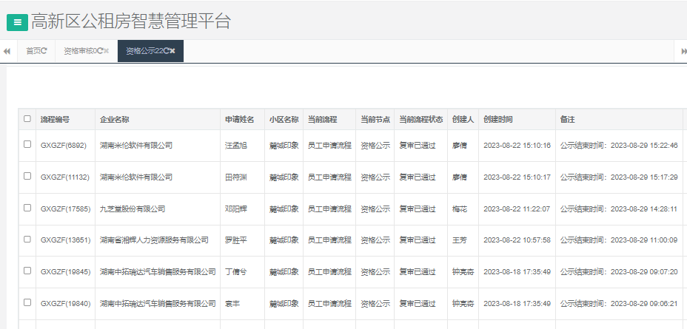The image size is (687, 329).
Task: Click remark 公示结束时间: 2023-08-29 11:00:09
Action: coord(619,240)
